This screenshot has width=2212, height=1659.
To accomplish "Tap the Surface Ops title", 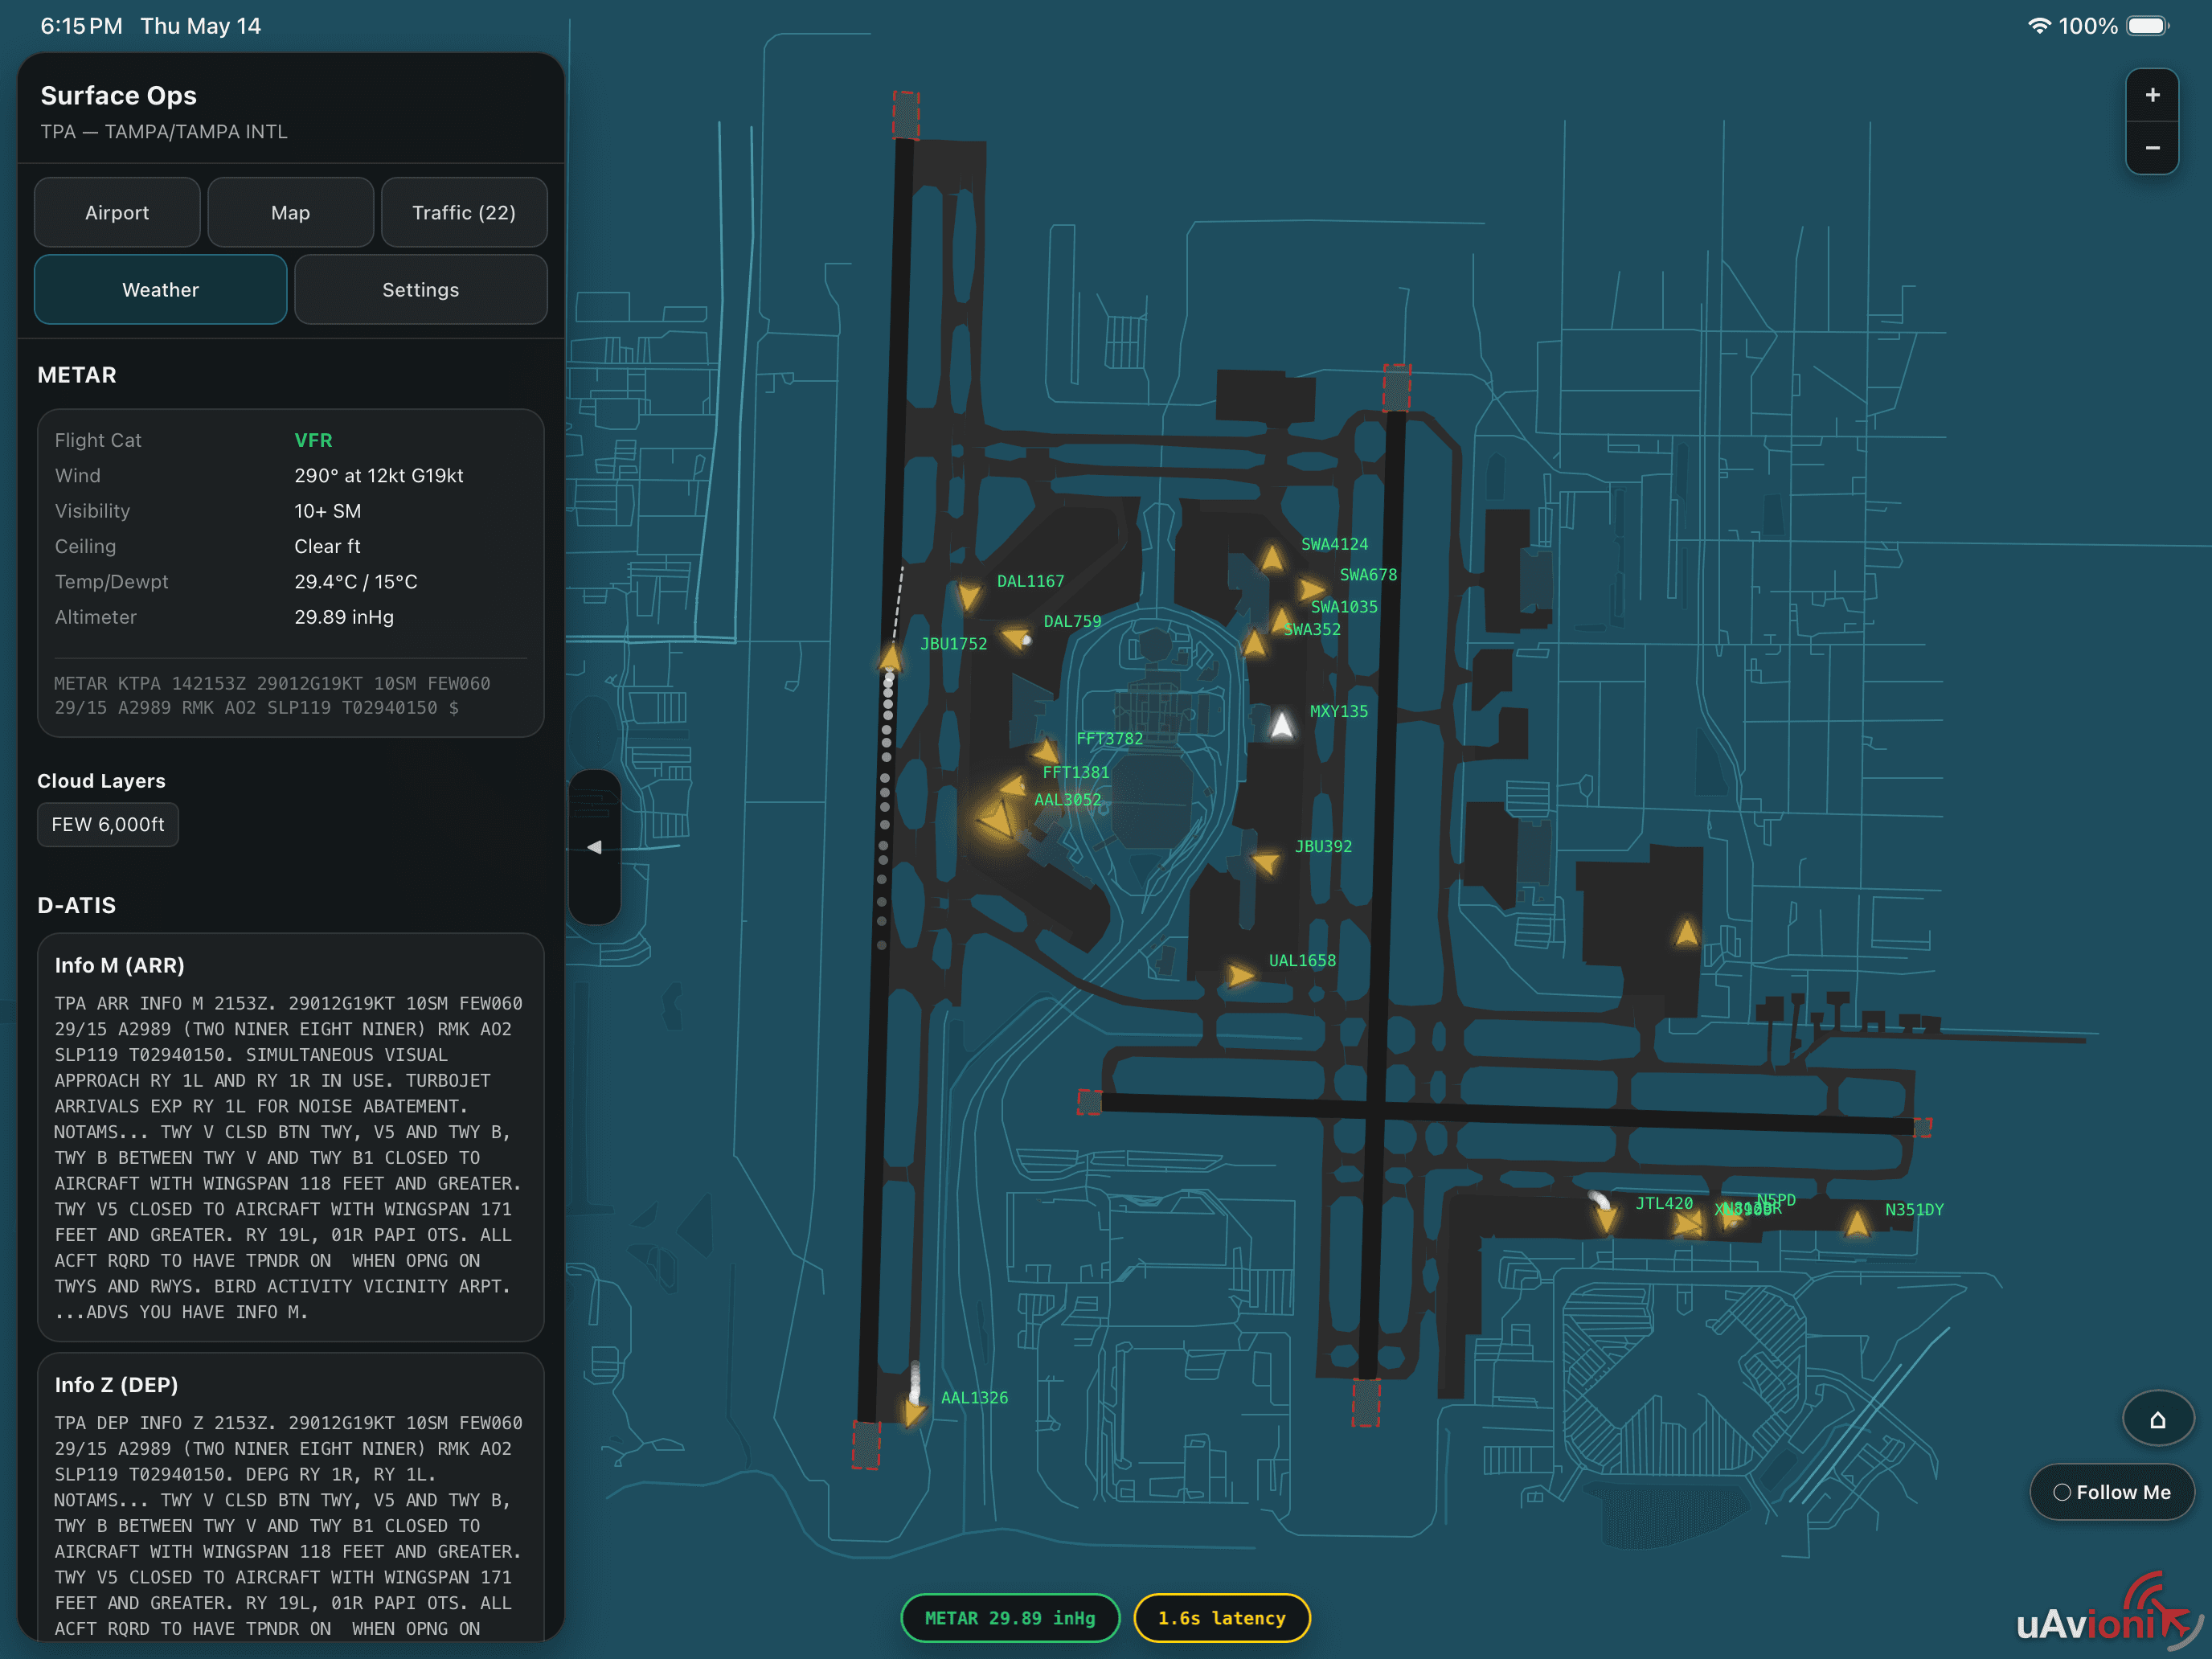I will (x=119, y=95).
